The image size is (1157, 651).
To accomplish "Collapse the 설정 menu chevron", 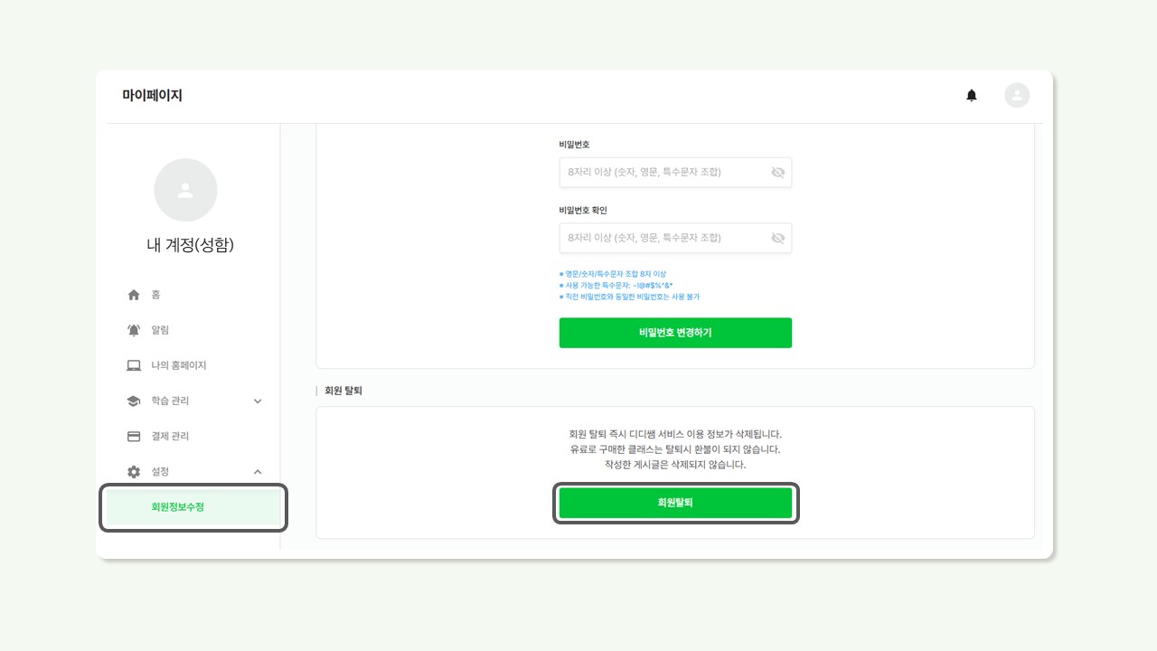I will (258, 471).
